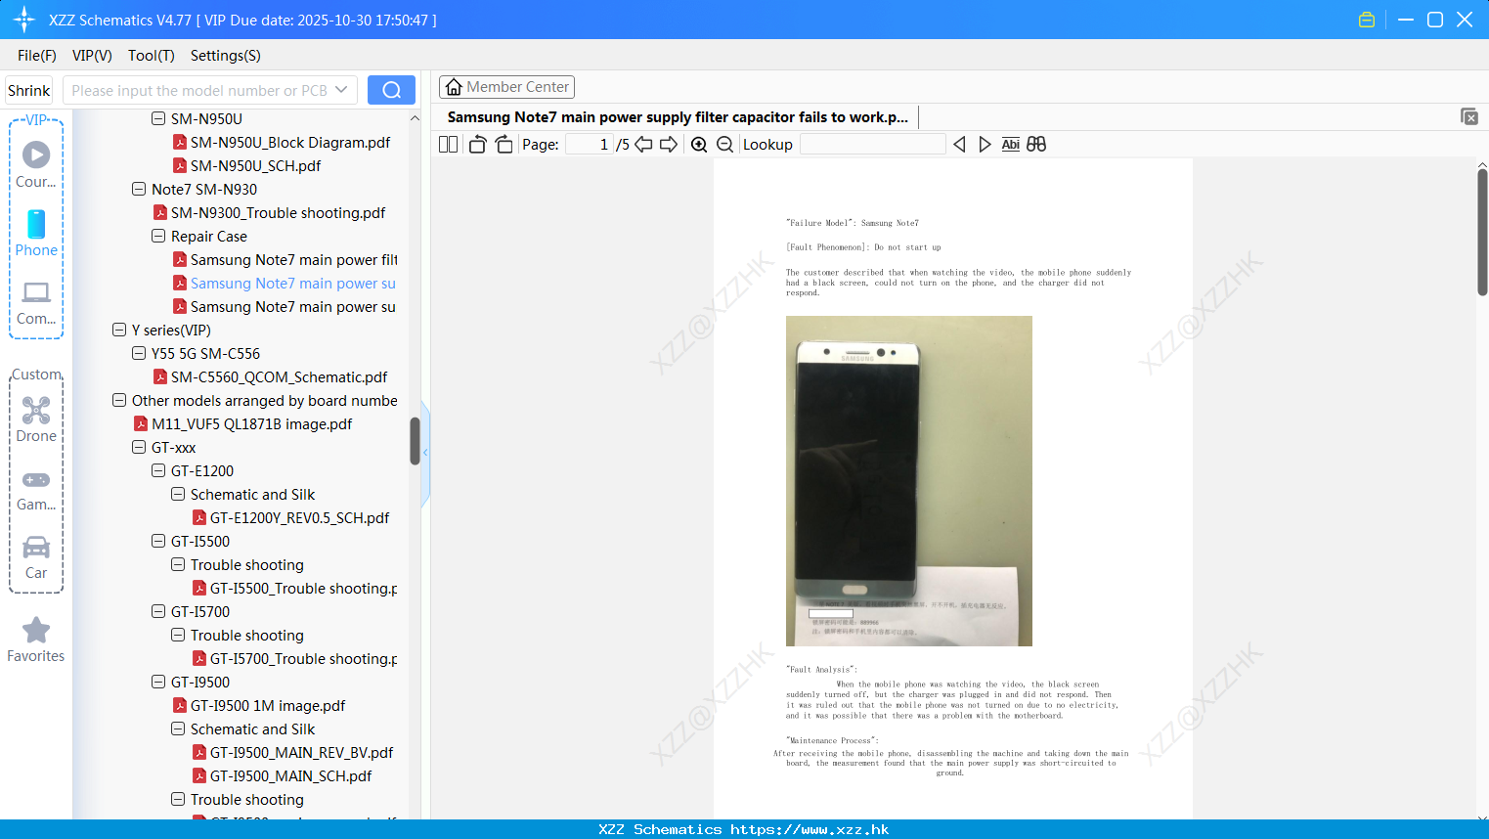Collapse the GT-I5700 node

pyautogui.click(x=158, y=611)
